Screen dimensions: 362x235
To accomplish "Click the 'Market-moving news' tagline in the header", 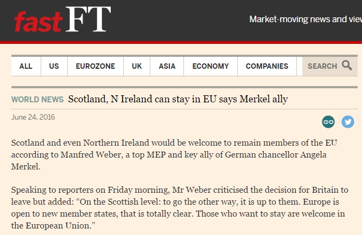I will click(306, 19).
